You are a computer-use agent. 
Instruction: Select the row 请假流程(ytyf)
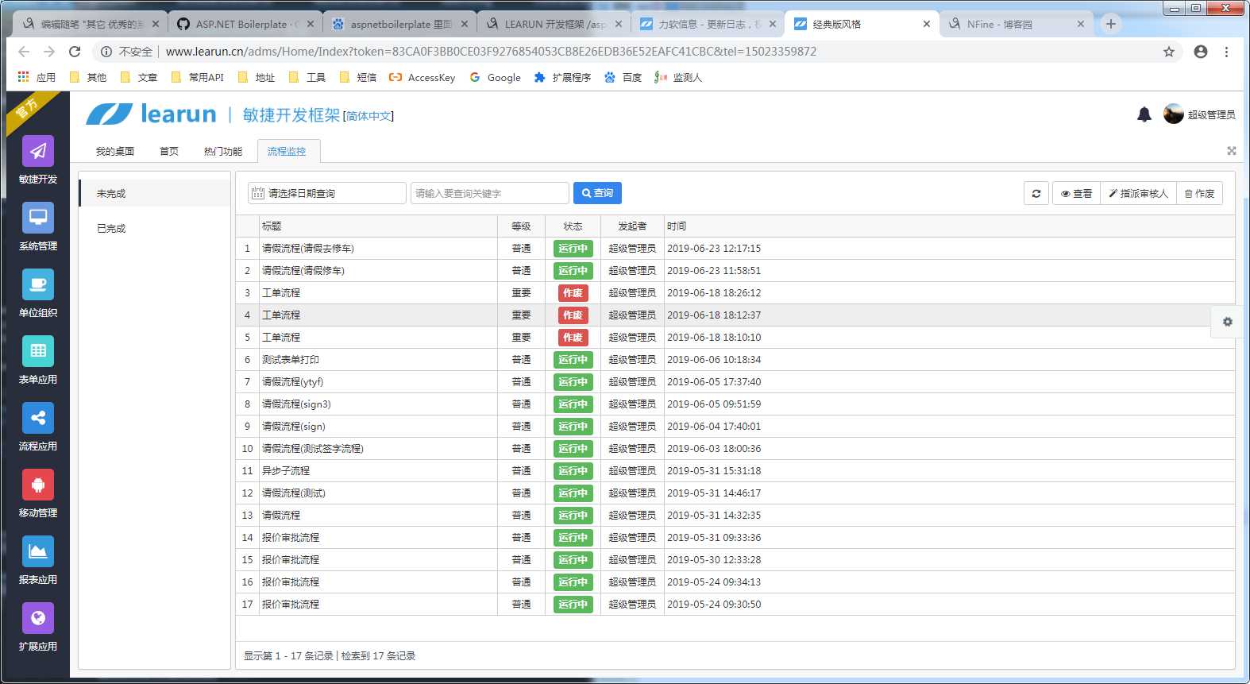click(x=735, y=382)
